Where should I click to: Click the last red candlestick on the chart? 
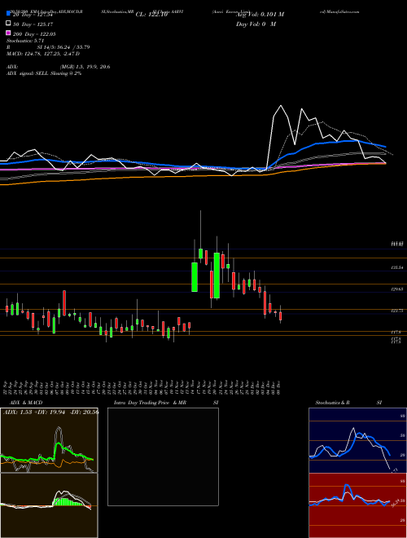[280, 315]
